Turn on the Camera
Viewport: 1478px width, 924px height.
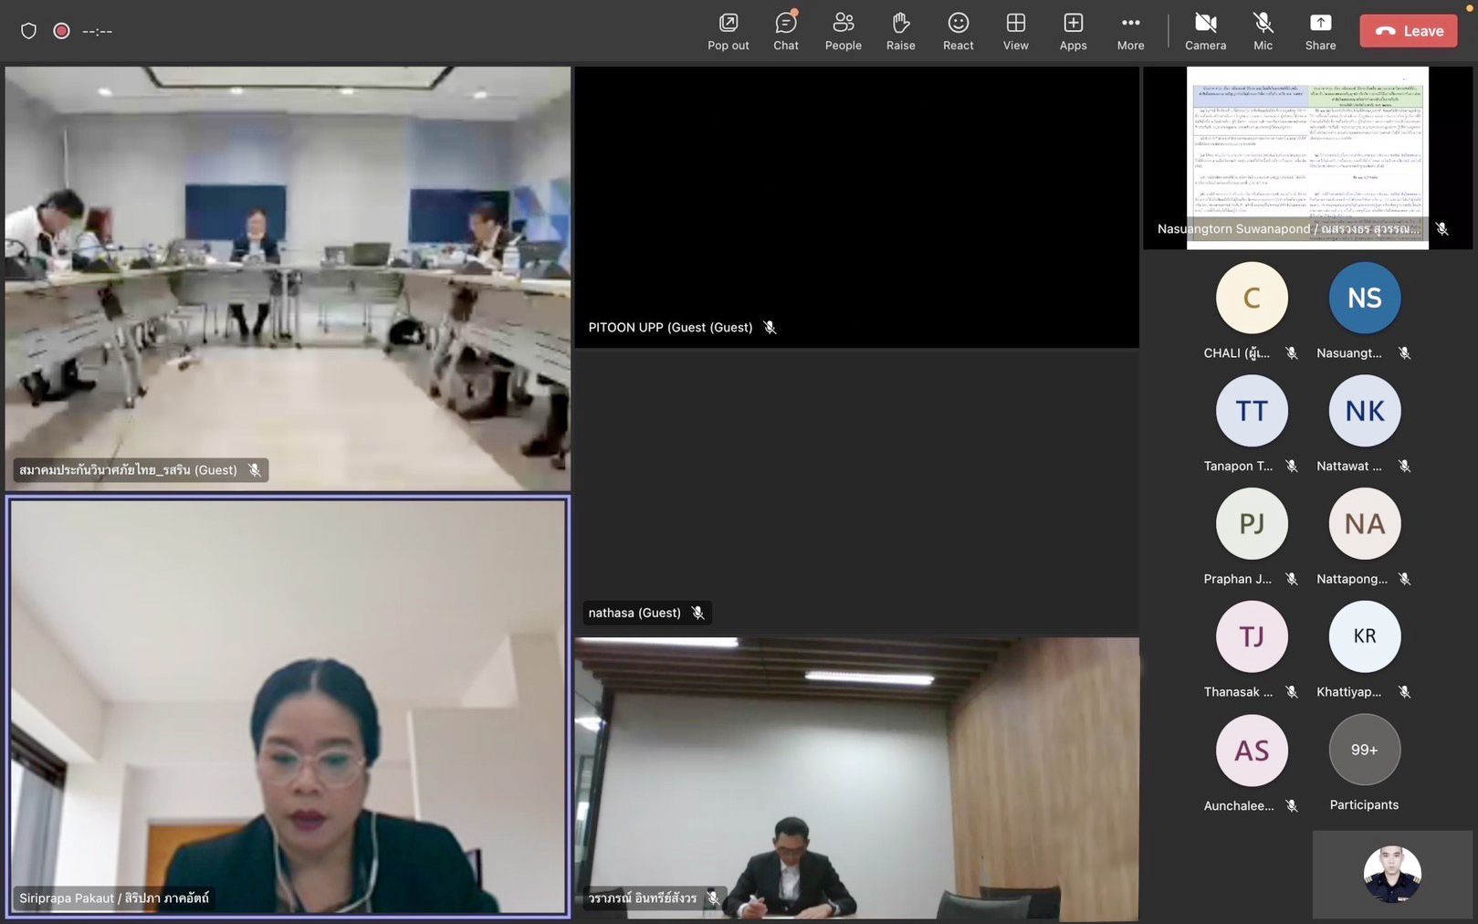[1205, 31]
